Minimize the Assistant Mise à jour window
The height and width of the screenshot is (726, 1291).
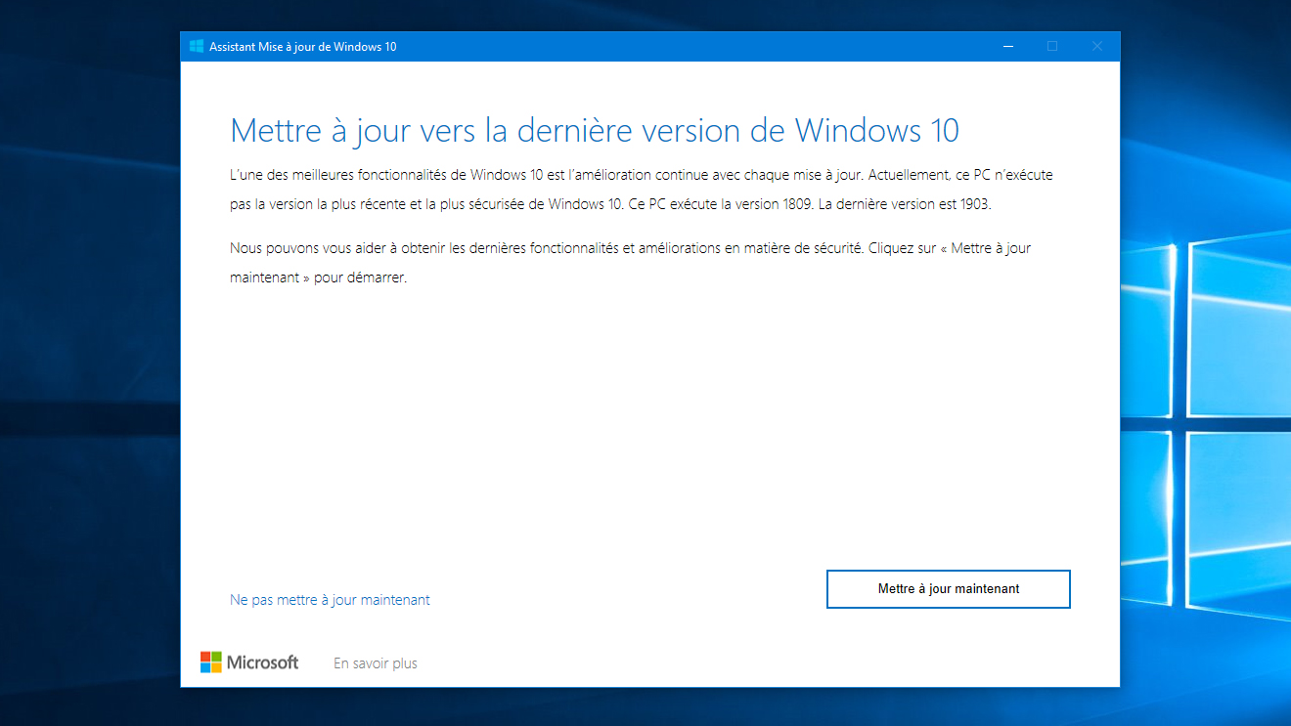click(x=1007, y=46)
